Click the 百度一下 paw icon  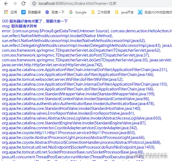(x=47, y=12)
